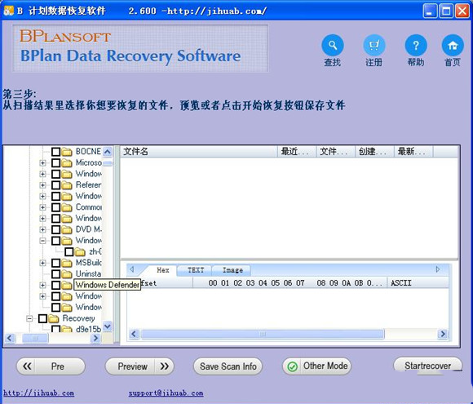This screenshot has height=404, width=473.
Task: Open the 帮助 help icon
Action: coord(416,45)
